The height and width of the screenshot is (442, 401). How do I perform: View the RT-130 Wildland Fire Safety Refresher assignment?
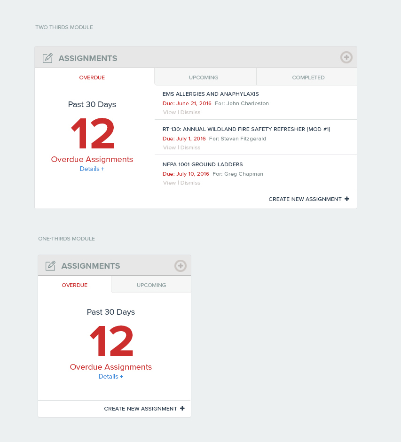[169, 147]
